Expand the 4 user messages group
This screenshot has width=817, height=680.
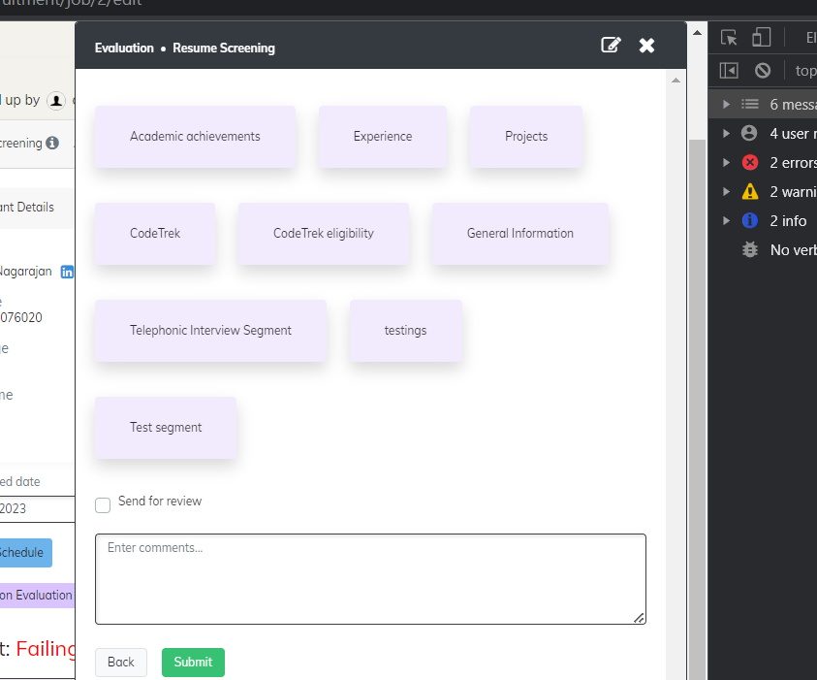[726, 134]
